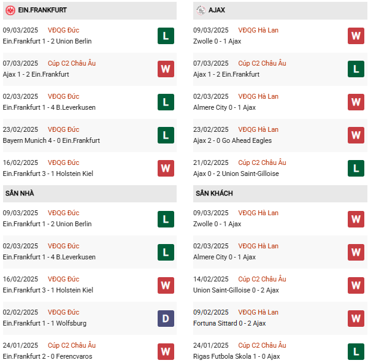Open the Bayern Munich 4 - 0 Ein.Frankfurt match

click(52, 140)
